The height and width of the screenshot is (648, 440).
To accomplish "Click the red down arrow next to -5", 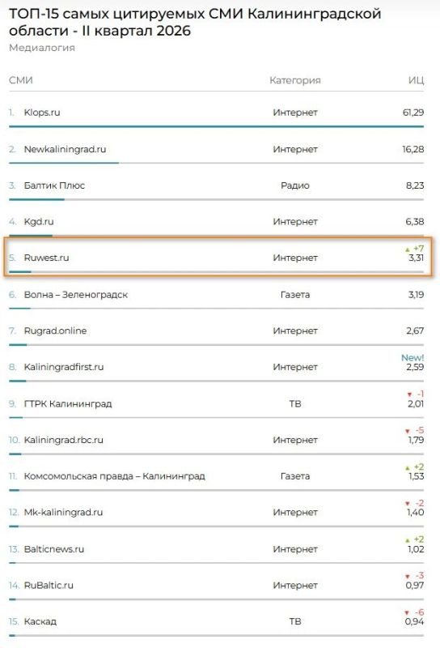I will point(408,431).
